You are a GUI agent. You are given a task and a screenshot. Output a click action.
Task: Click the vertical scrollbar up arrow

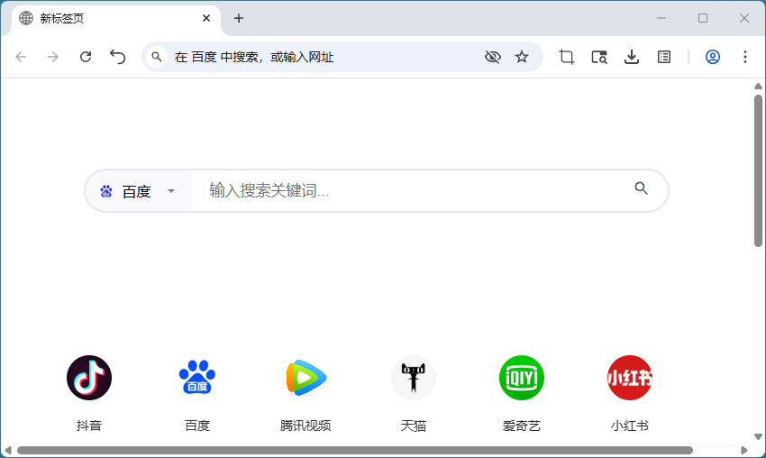[x=758, y=86]
